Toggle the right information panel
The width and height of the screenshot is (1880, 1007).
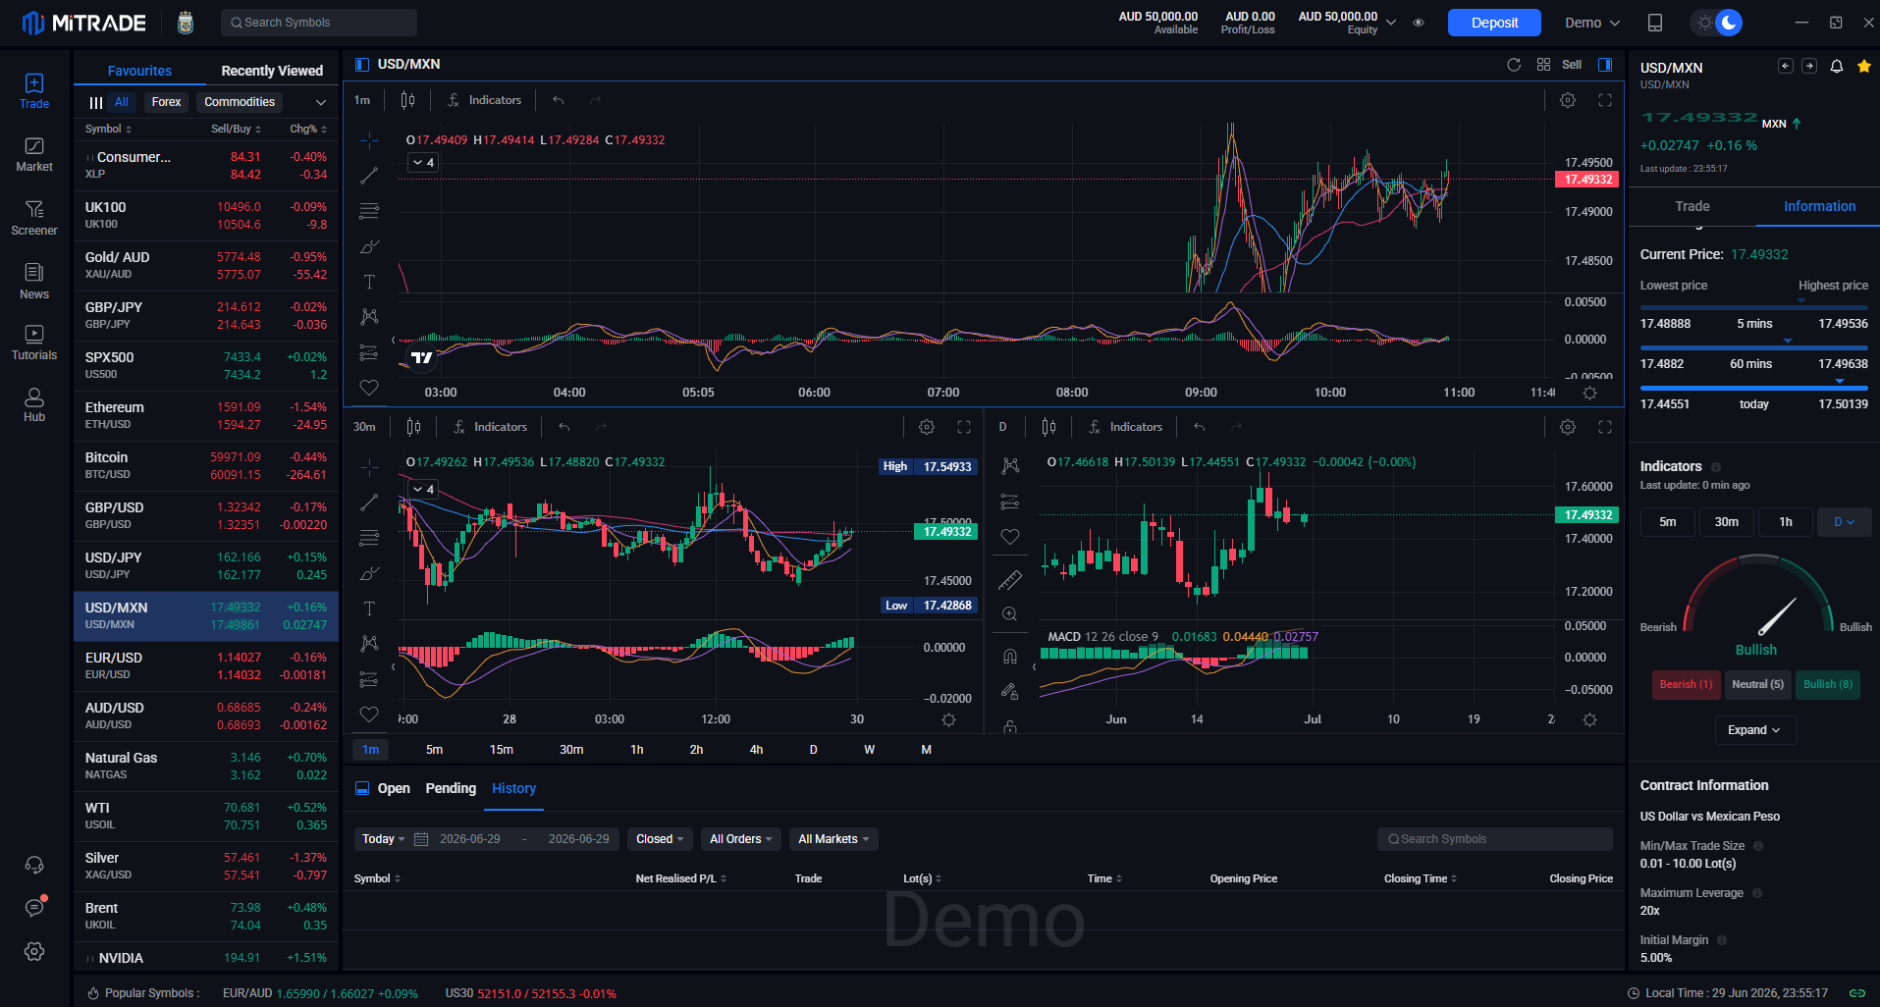point(1605,65)
